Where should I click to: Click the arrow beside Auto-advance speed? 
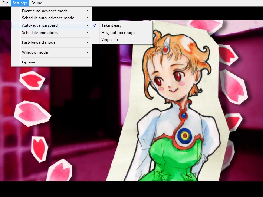87,25
